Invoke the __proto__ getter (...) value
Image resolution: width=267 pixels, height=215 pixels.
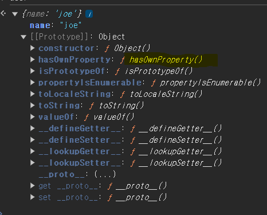tap(105, 174)
